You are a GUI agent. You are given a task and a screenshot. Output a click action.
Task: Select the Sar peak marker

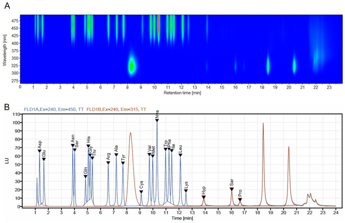click(231, 189)
